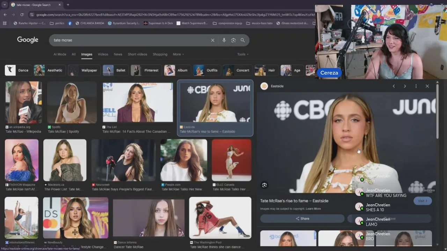Image resolution: width=447 pixels, height=251 pixels.
Task: Open the Facebook bookmark icon
Action: coord(70,23)
